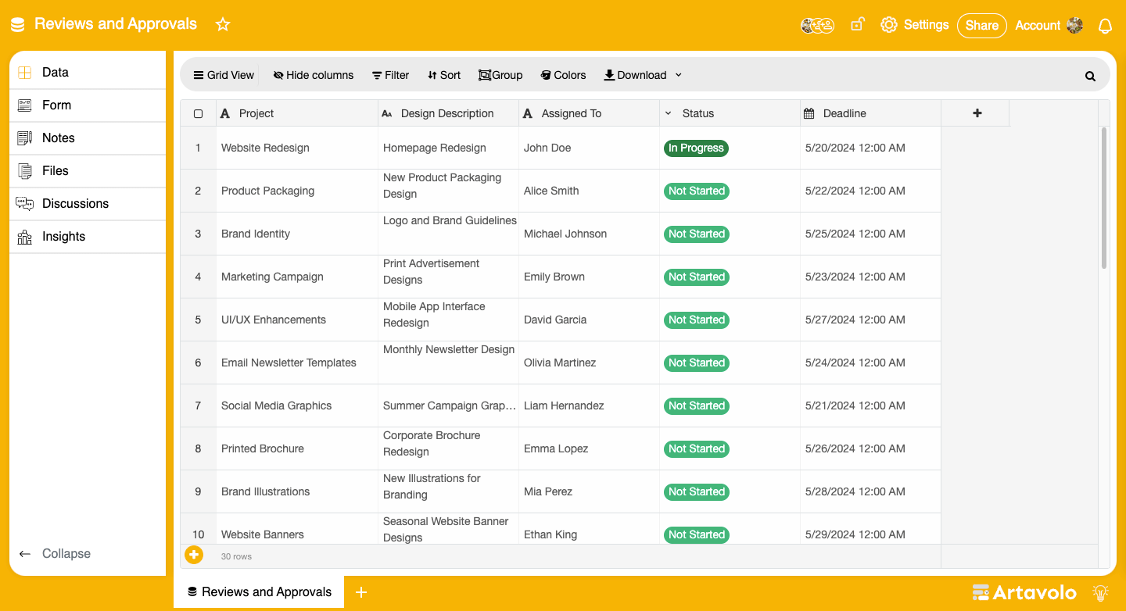The image size is (1126, 611).
Task: Star the Reviews and Approvals database
Action: point(223,24)
